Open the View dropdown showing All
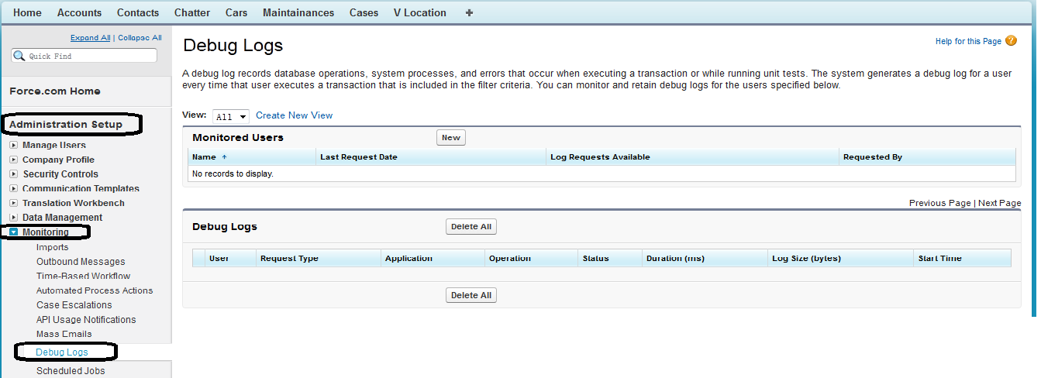The image size is (1041, 378). 231,116
